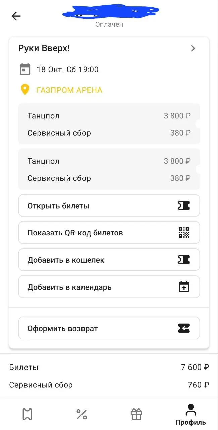Click the calendar icon beside event date
Image resolution: width=218 pixels, height=430 pixels.
25,70
